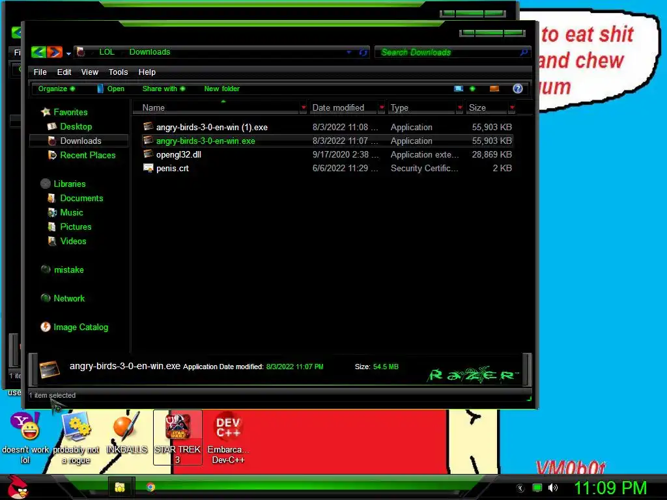Click the Open toolbar button

point(111,89)
